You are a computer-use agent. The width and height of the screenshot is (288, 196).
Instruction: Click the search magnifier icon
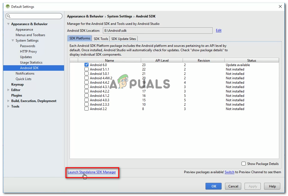pos(9,16)
